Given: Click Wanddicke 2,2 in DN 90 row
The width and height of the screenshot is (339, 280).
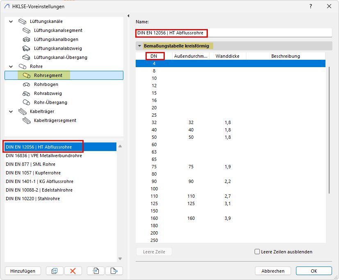Looking at the screenshot, I should click(x=228, y=181).
